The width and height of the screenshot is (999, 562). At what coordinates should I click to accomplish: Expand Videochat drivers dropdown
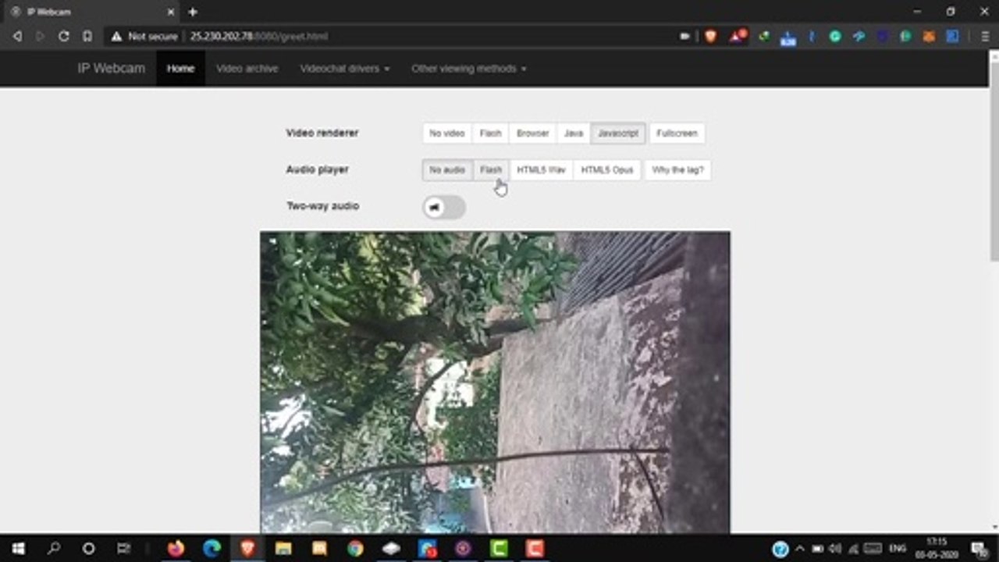pos(345,69)
